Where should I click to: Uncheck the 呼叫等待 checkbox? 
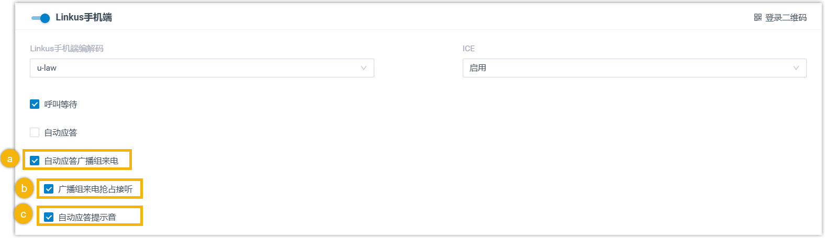point(35,104)
